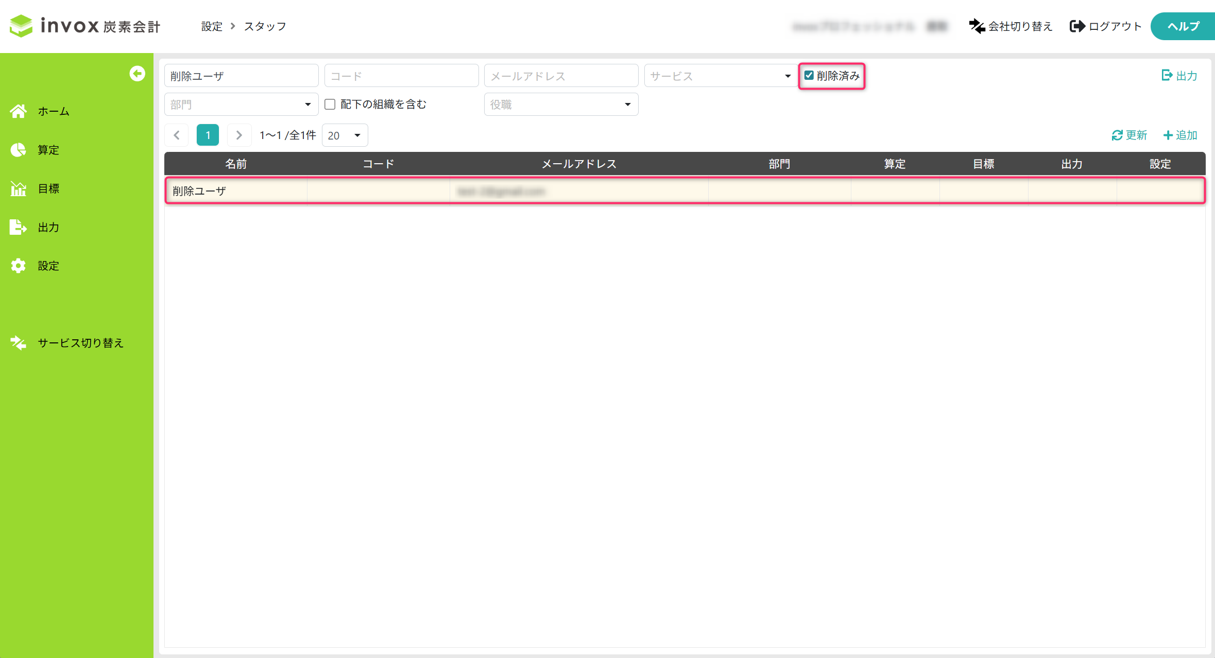Click the 更新 refresh icon
The width and height of the screenshot is (1215, 658).
click(1117, 135)
